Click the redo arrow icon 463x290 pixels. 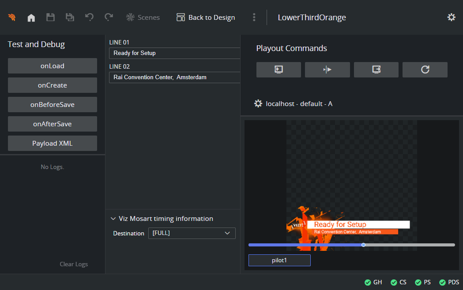coord(109,18)
